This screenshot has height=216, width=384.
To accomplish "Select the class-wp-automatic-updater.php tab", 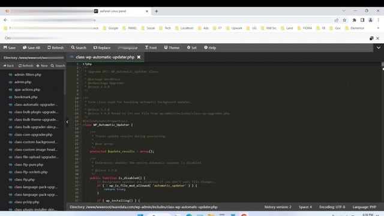I will point(105,57).
